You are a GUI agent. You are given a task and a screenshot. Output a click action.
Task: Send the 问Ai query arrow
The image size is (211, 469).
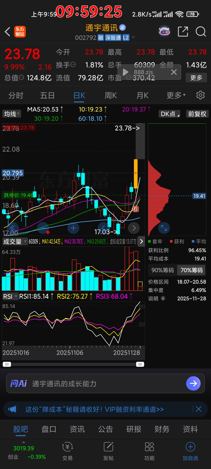(x=193, y=383)
